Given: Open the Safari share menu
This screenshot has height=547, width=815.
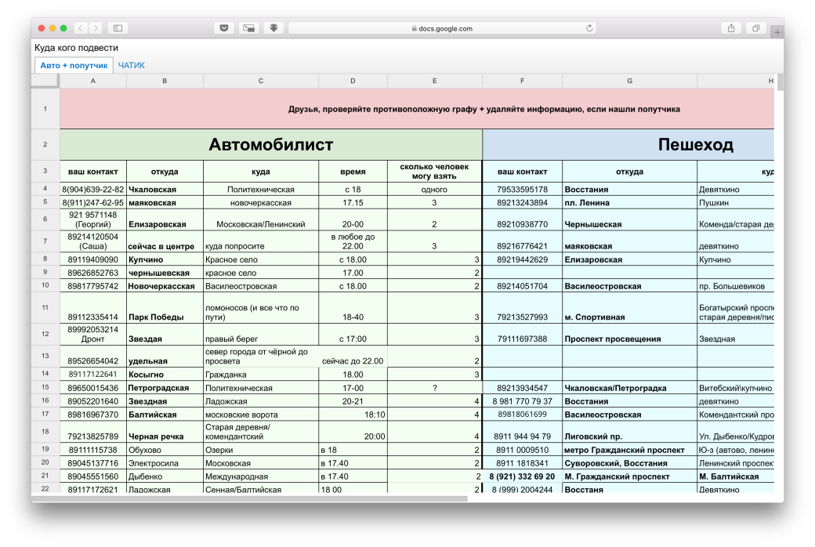Looking at the screenshot, I should pos(731,28).
